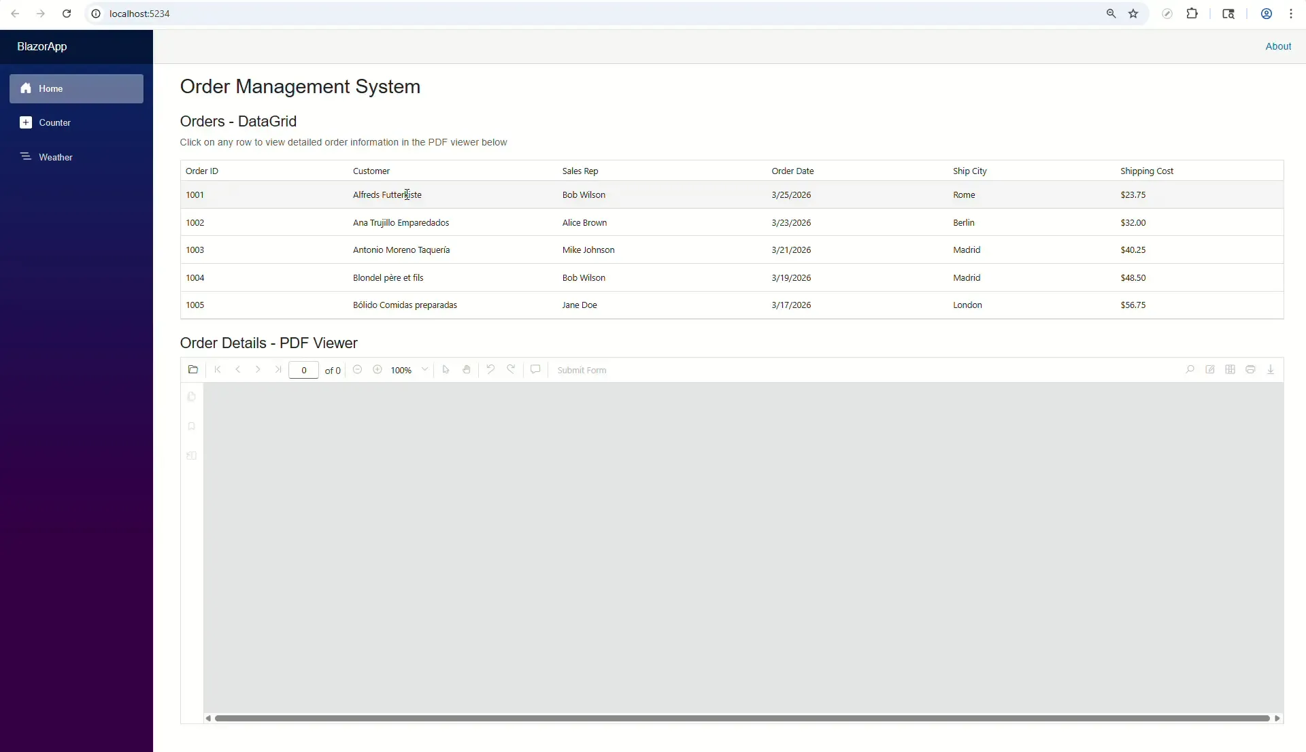
Task: Open search in the PDF viewer toolbar
Action: [x=1190, y=370]
